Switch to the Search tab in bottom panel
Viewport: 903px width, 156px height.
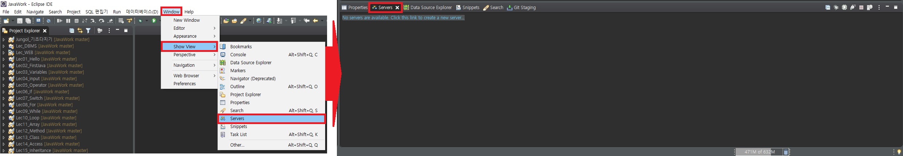click(x=493, y=8)
